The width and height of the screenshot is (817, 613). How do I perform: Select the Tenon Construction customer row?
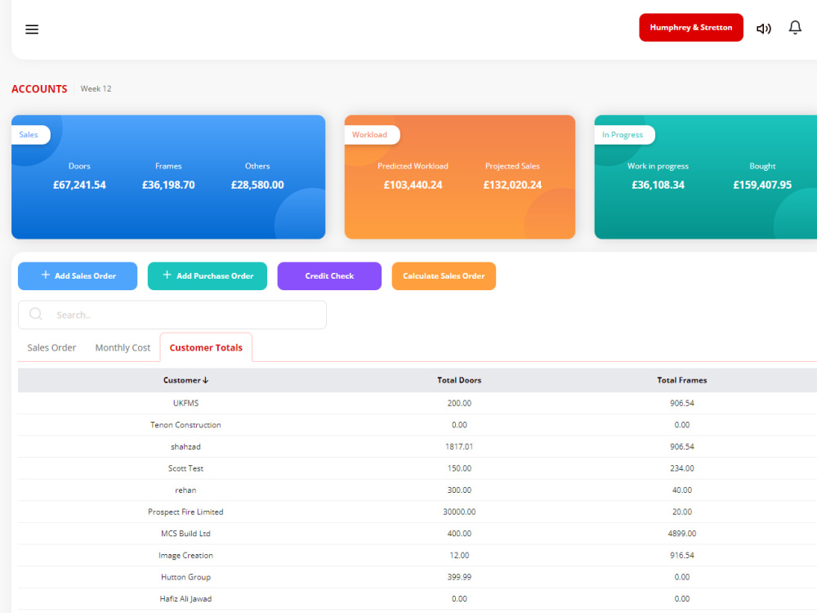coord(417,425)
